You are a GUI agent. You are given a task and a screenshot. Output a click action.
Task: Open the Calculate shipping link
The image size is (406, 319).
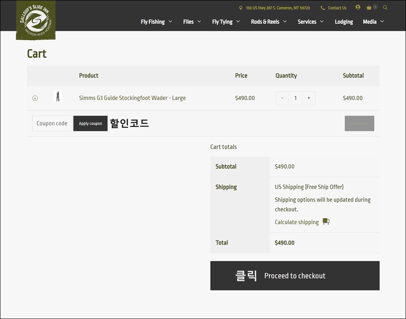tap(297, 222)
